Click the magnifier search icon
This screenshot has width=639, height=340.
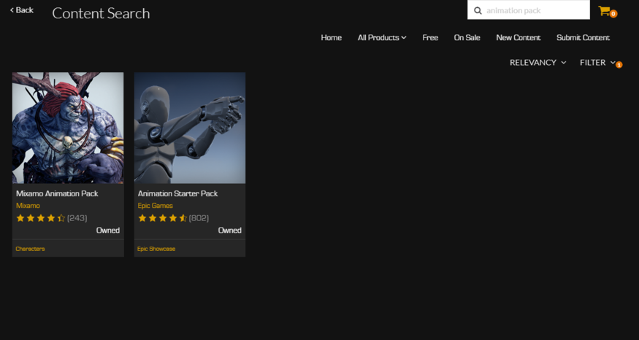click(x=478, y=11)
